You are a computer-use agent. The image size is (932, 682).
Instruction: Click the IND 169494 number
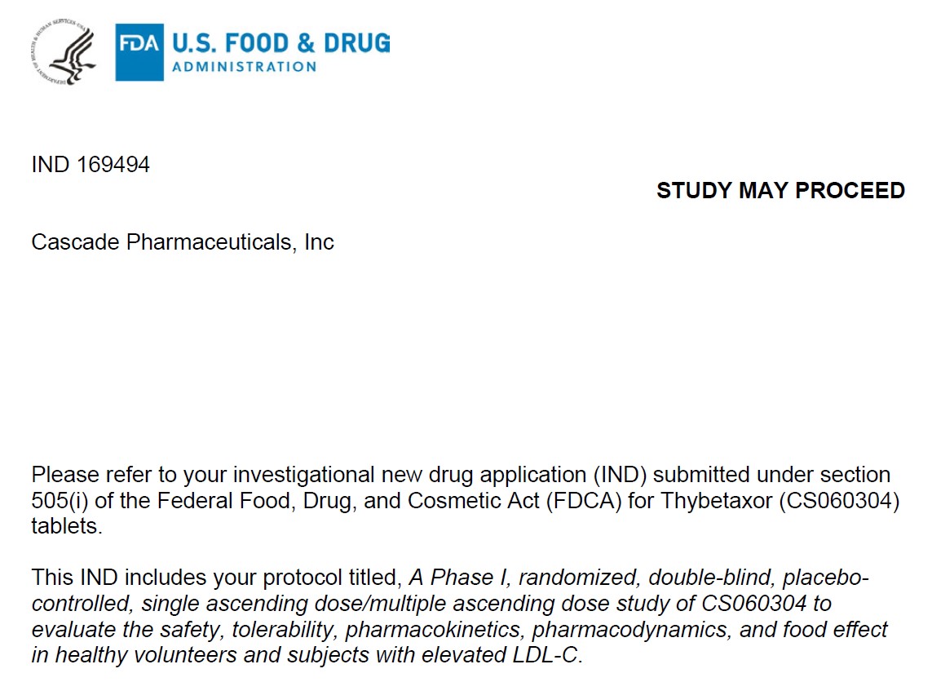[x=91, y=165]
